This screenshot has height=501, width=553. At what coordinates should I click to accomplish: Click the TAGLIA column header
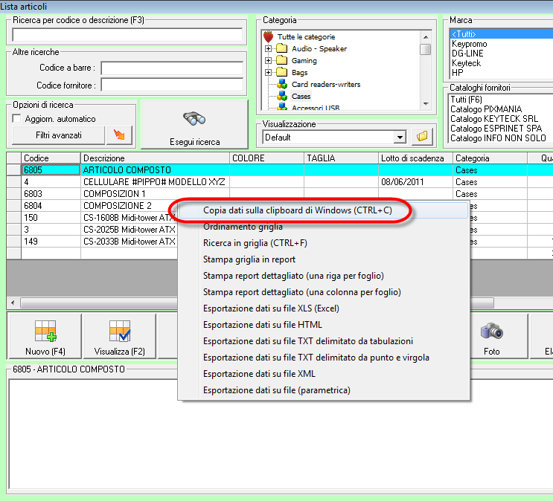[x=341, y=158]
